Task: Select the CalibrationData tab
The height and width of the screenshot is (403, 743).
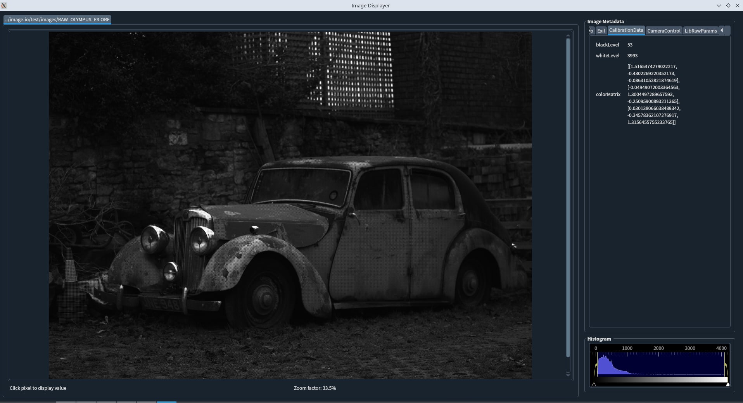Action: 626,30
